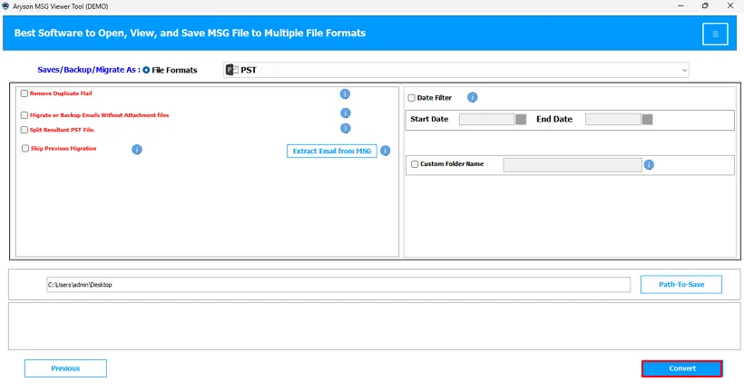Click info icon beside Custom Folder Name field
This screenshot has width=744, height=392.
[x=649, y=164]
